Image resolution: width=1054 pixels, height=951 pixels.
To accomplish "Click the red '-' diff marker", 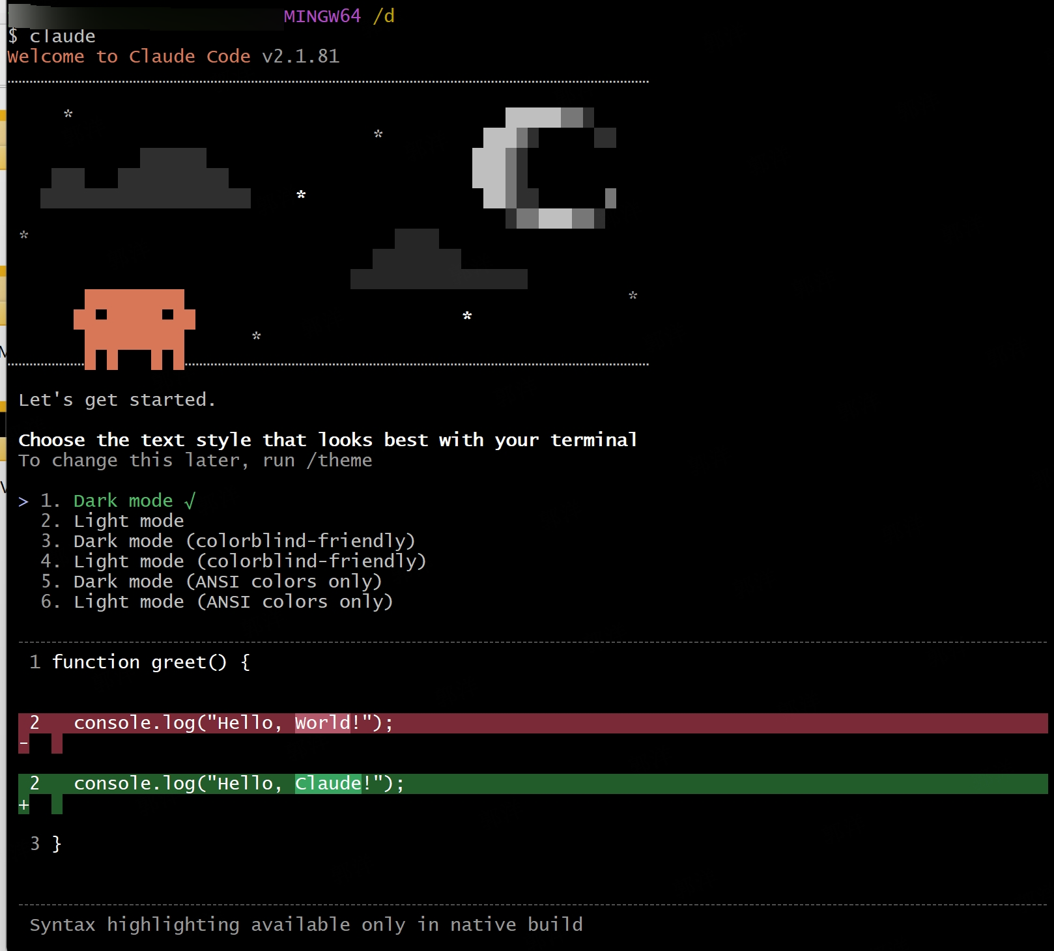I will (23, 743).
